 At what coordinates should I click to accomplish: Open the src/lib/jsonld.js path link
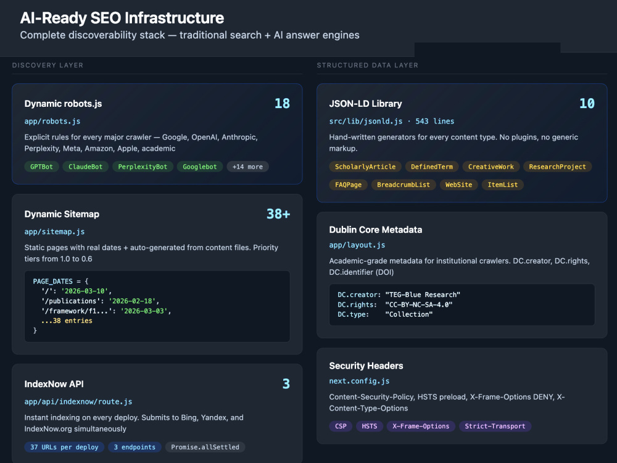tap(366, 121)
